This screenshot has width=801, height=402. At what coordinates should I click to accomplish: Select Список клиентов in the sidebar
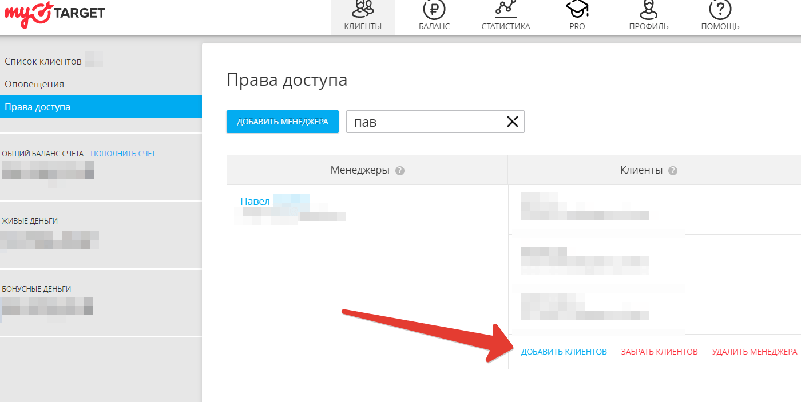pos(43,61)
